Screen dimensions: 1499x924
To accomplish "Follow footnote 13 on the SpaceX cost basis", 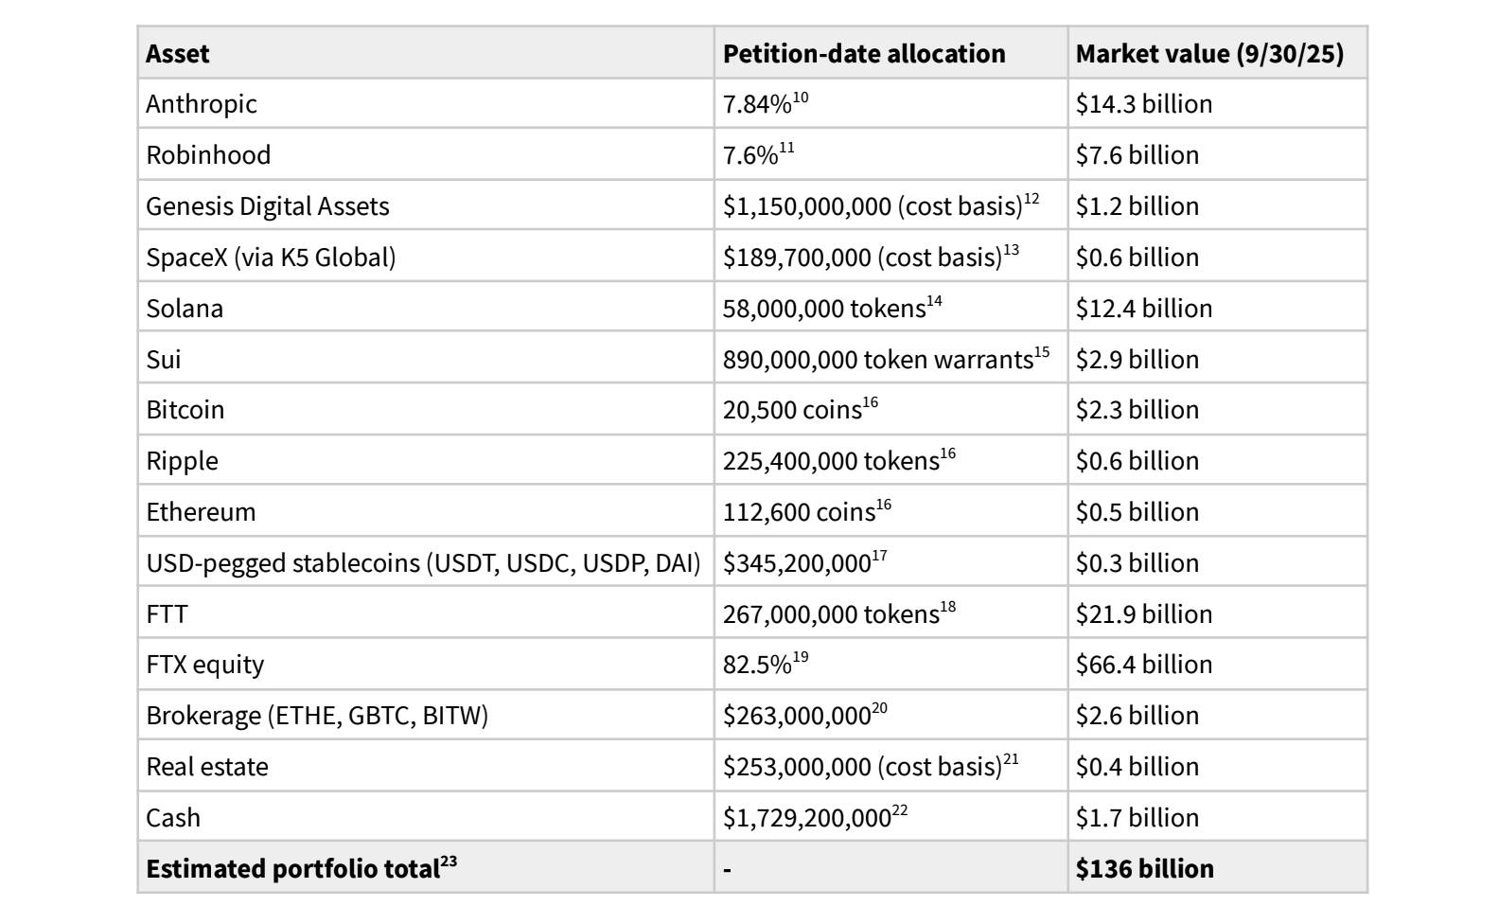I will click(1011, 251).
